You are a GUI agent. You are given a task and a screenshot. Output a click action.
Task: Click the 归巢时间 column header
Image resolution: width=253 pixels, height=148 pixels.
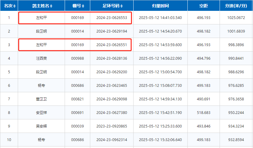(160, 6)
